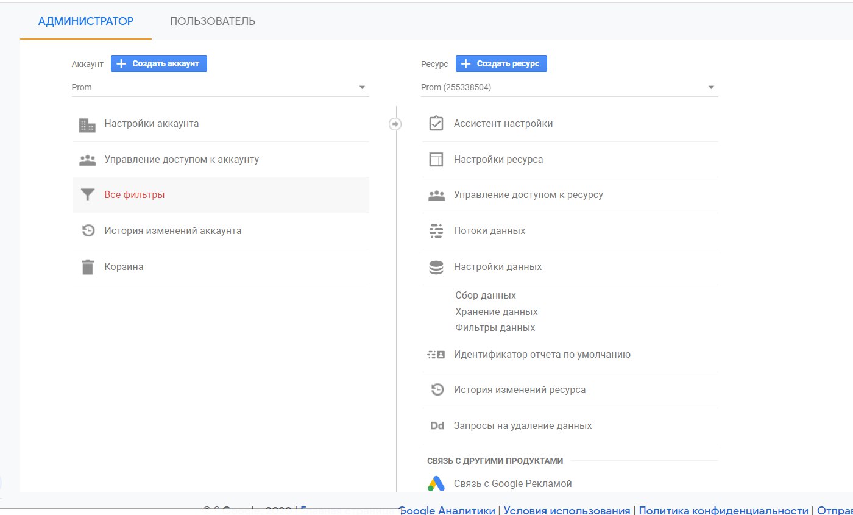The width and height of the screenshot is (853, 515).
Task: Click the identity icon beside Идентификатор отчета по умолчанию
Action: pos(436,354)
